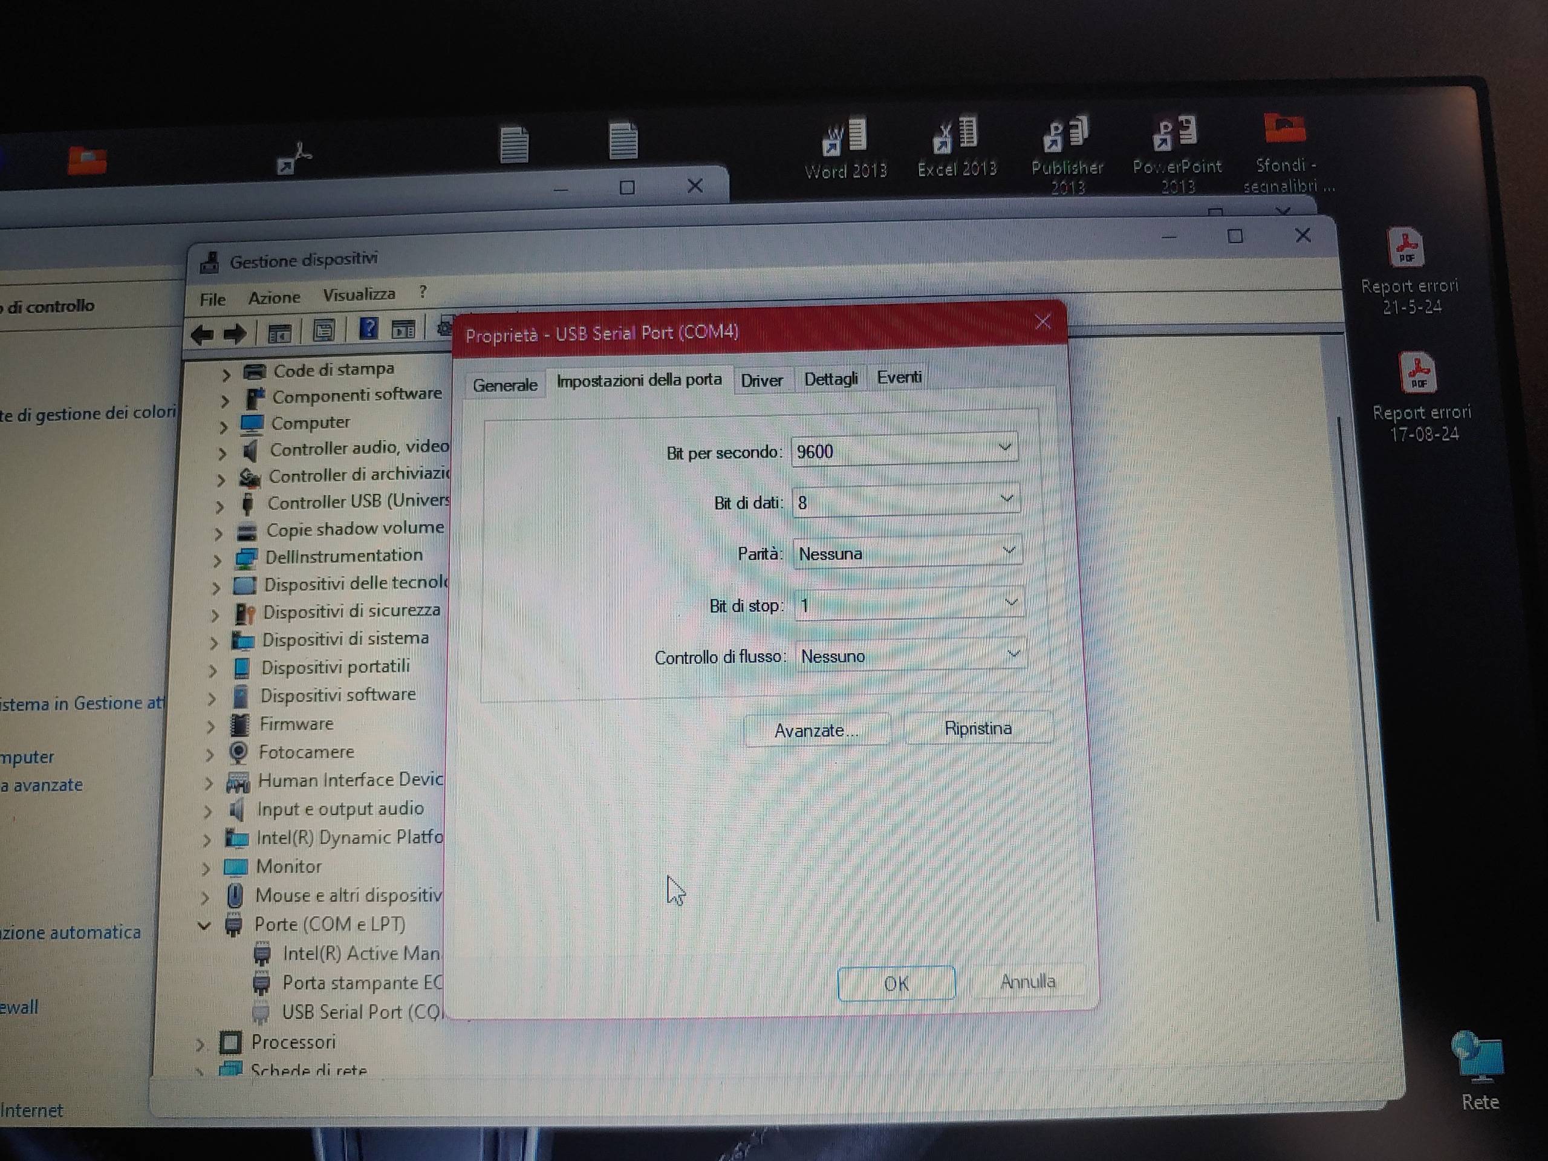Expand the Dispositivi portatili node
The width and height of the screenshot is (1548, 1161).
pyautogui.click(x=213, y=670)
